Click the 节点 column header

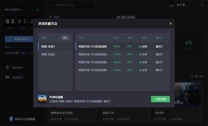click(x=81, y=38)
